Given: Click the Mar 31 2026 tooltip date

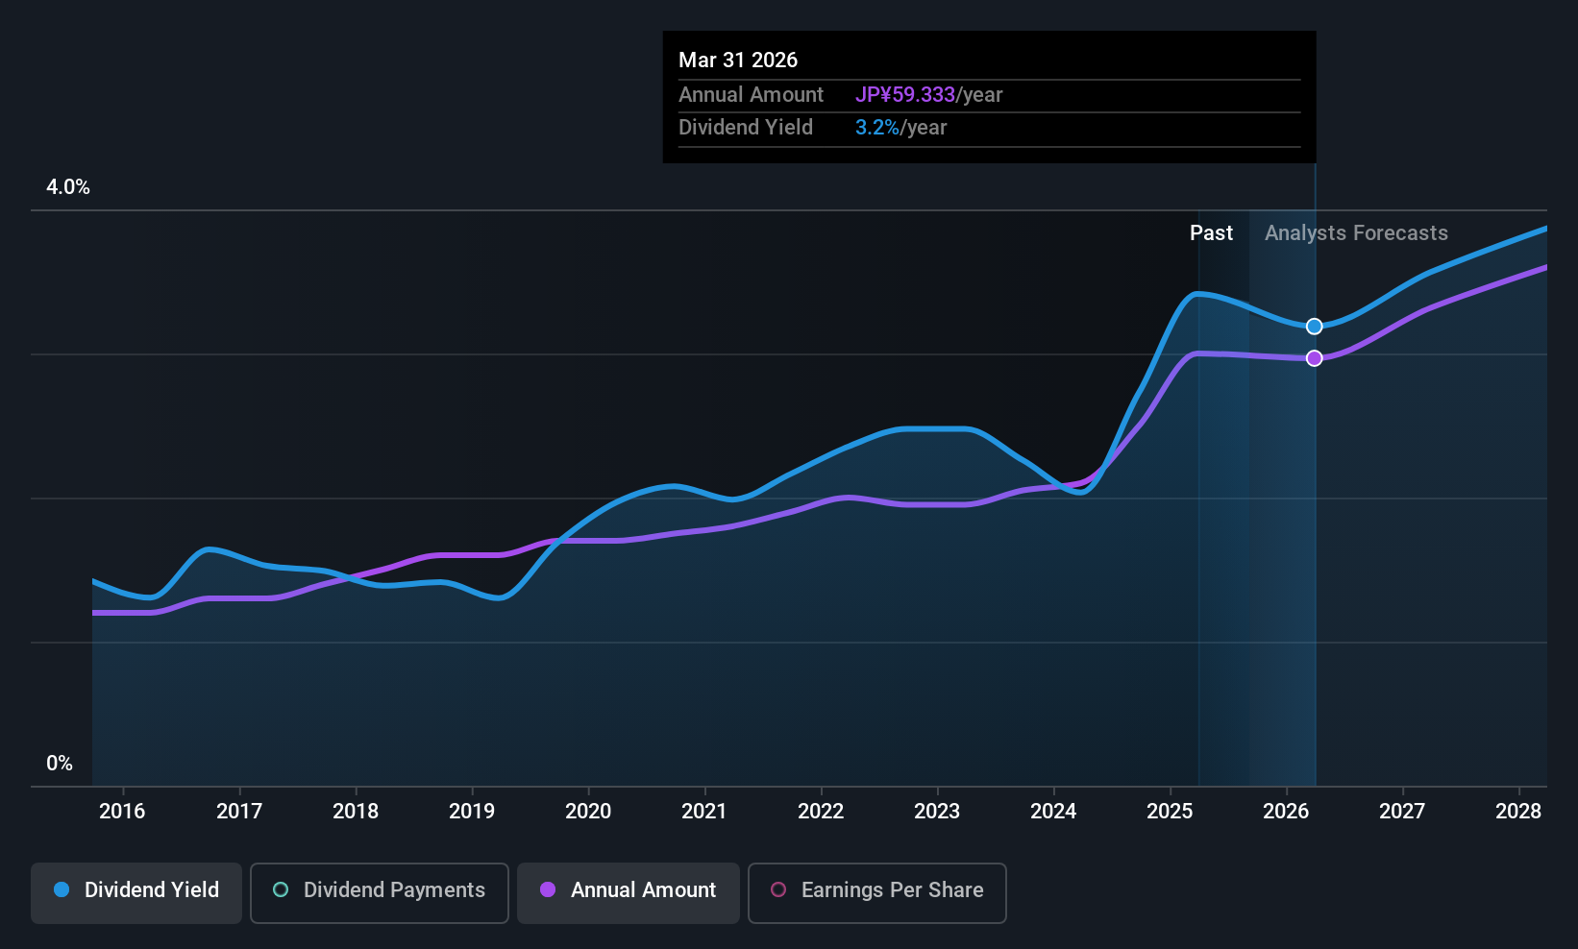Looking at the screenshot, I should click(x=738, y=61).
